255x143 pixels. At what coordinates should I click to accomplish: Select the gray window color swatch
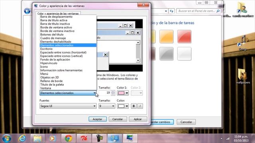click(167, 54)
